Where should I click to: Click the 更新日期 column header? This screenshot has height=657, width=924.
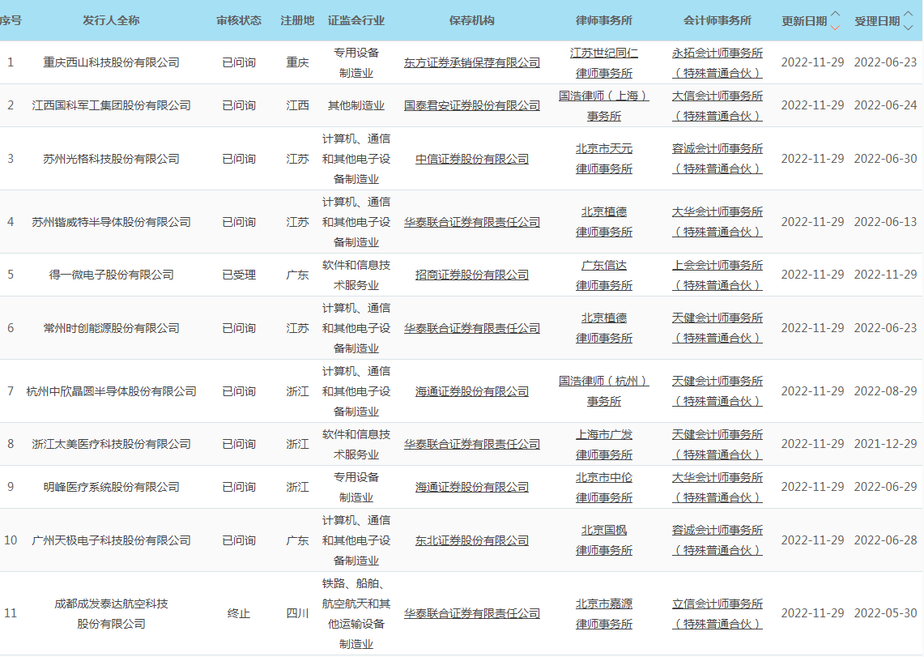coord(804,20)
